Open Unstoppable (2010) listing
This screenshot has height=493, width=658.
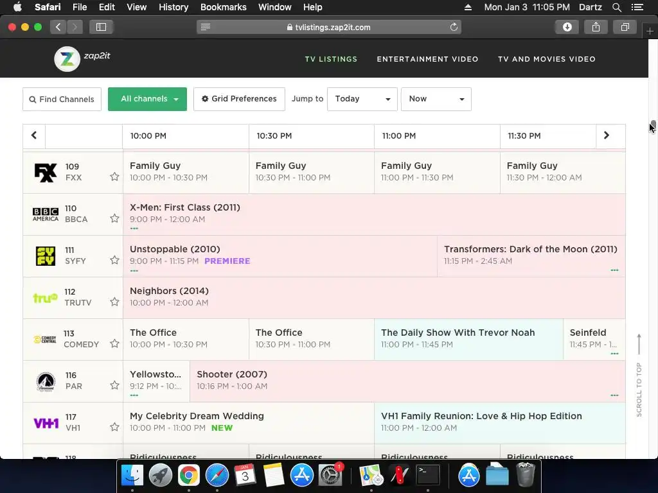(280, 255)
